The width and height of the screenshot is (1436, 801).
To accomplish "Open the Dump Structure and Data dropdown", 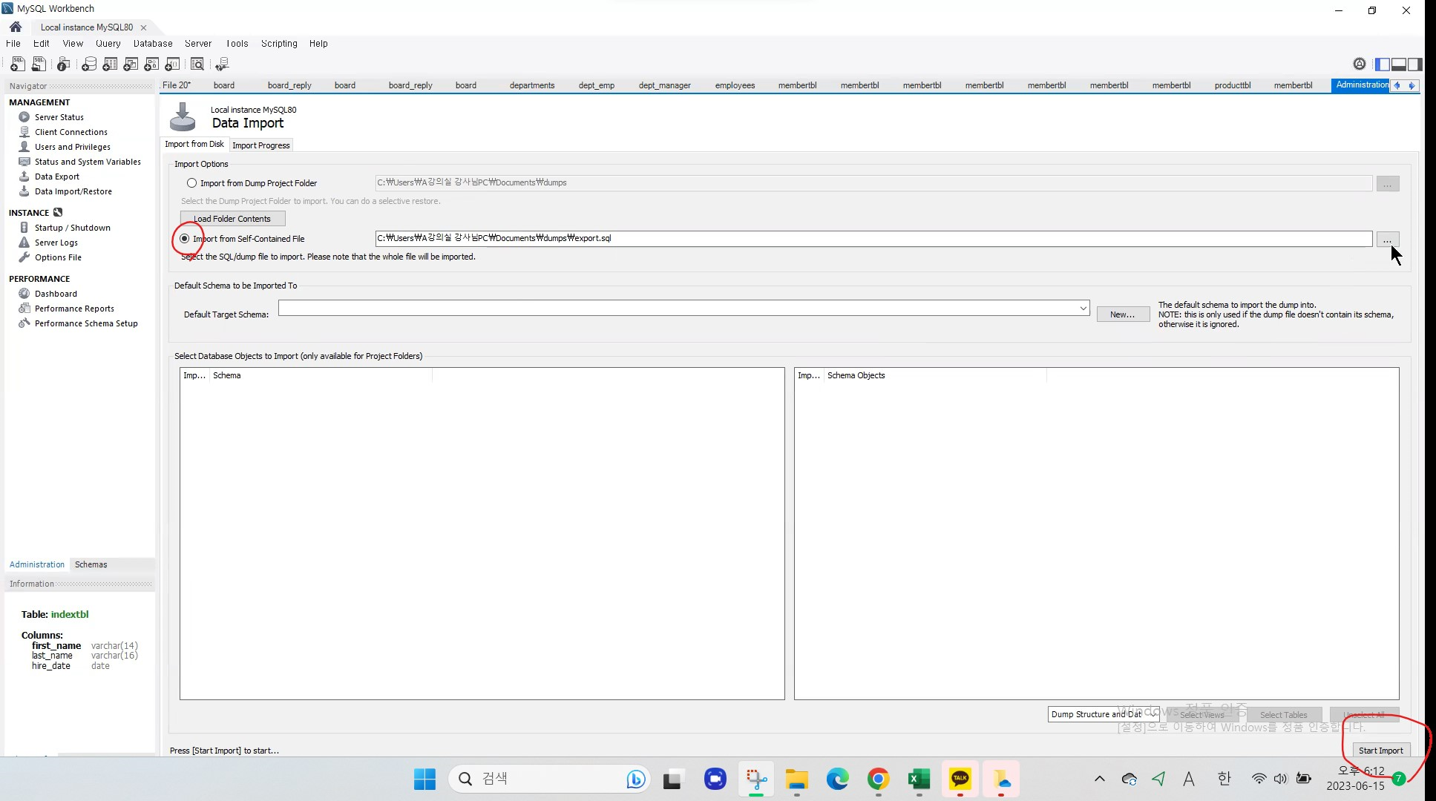I will (x=1103, y=714).
